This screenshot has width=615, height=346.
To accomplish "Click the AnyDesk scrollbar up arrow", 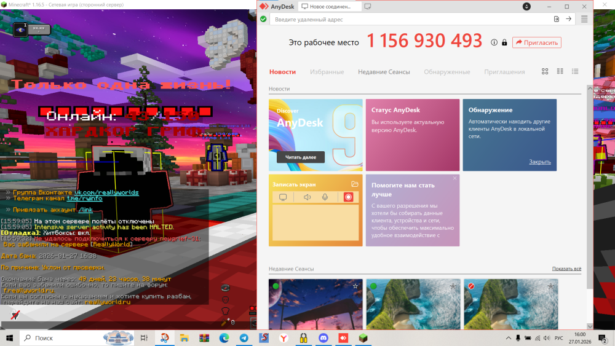I will coord(590,88).
